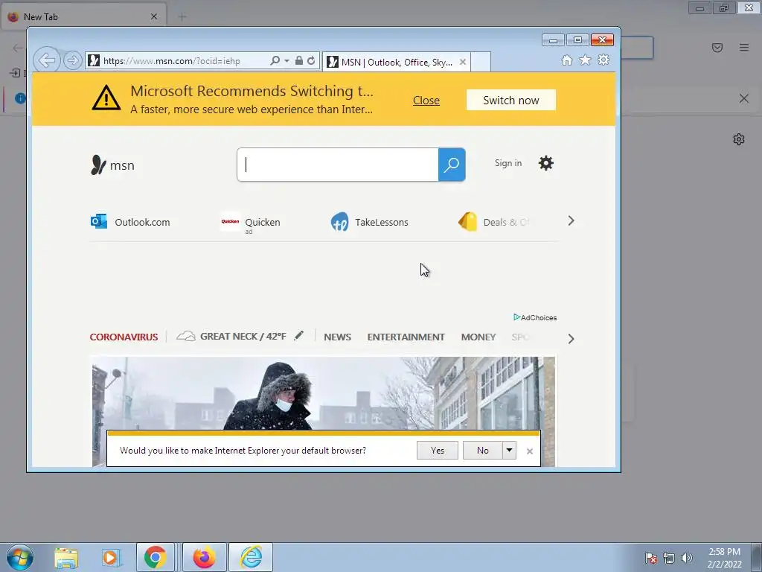Click the Switch now button
This screenshot has height=572, width=762.
(510, 101)
